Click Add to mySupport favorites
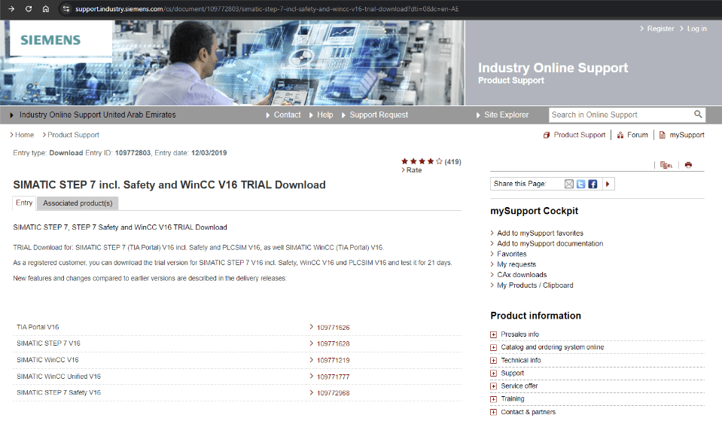This screenshot has height=421, width=722. coord(540,233)
